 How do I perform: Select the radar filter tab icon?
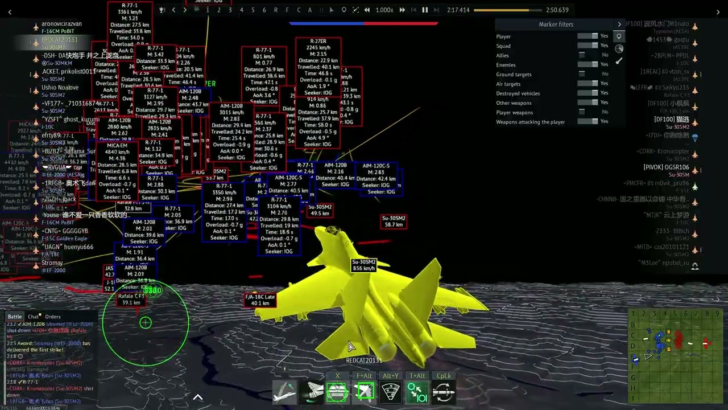(619, 48)
